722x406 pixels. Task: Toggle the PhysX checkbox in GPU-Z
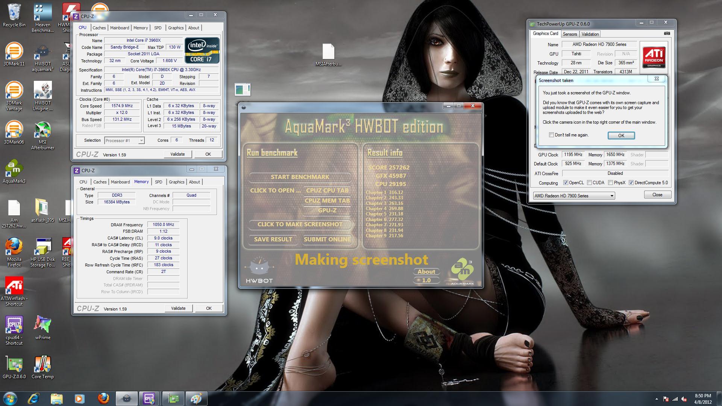click(610, 183)
